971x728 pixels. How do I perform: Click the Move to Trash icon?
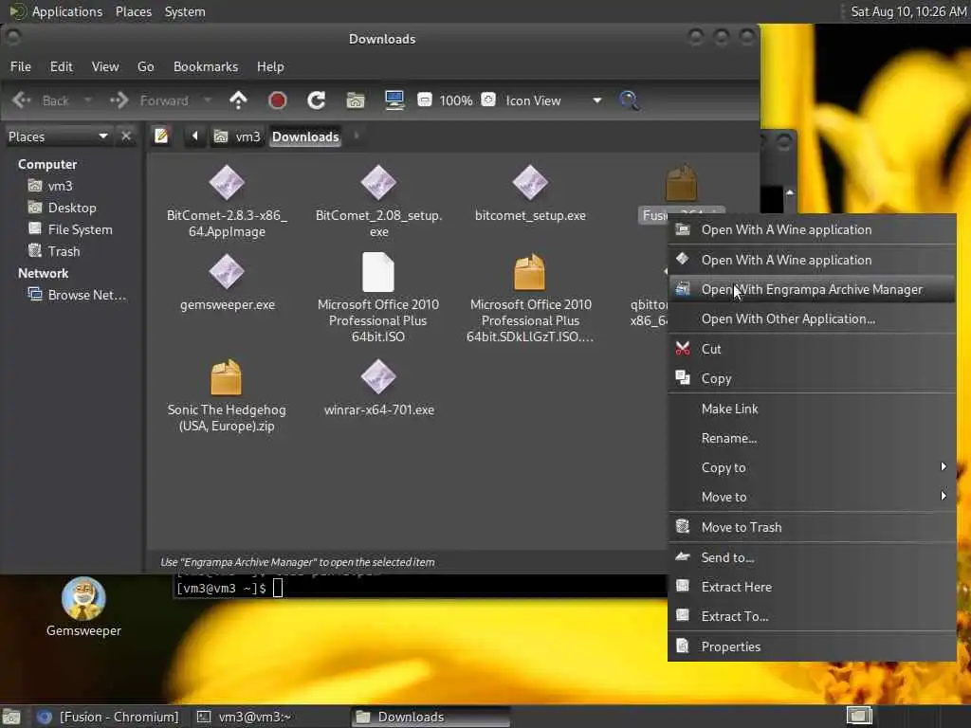(x=683, y=527)
